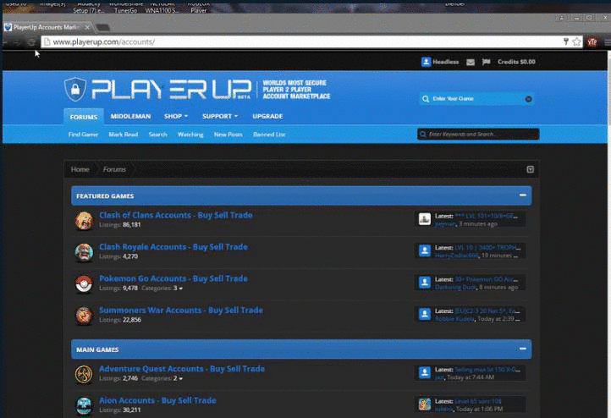Click the Aion game icon
This screenshot has height=418, width=611.
click(x=84, y=405)
